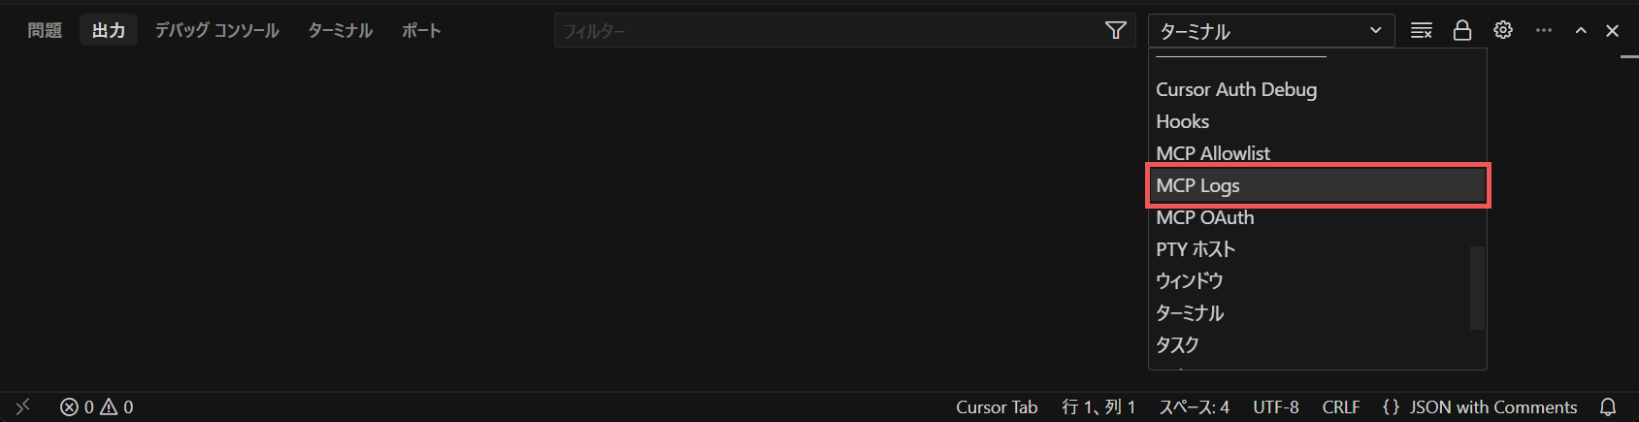Click the errors and warnings counter
Viewport: 1639px width, 422px height.
97,407
